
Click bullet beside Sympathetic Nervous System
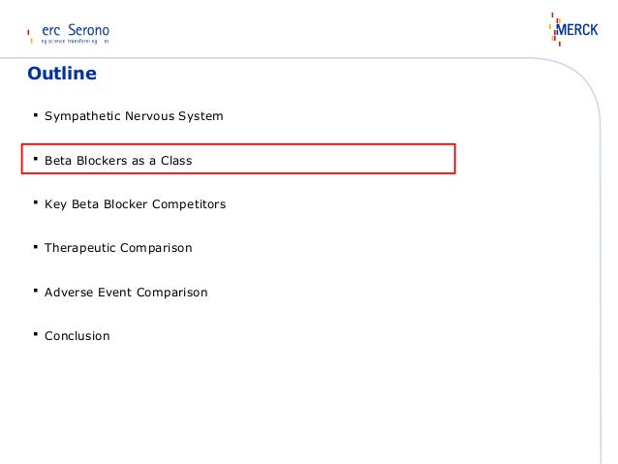tap(36, 115)
